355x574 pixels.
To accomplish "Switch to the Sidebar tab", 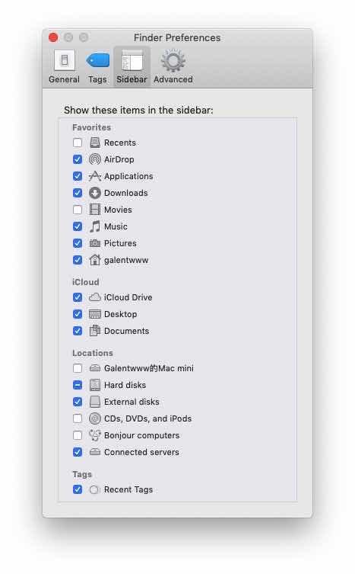I will [x=132, y=67].
